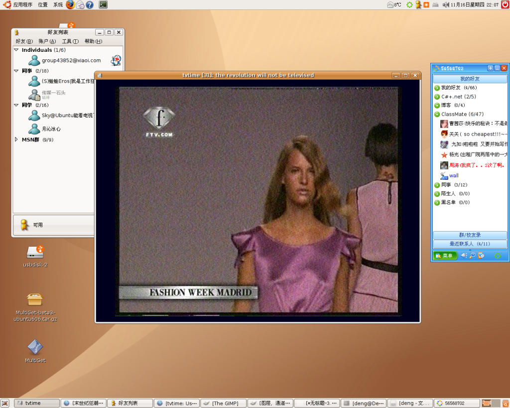Click the red power button in top panel

pyautogui.click(x=505, y=4)
